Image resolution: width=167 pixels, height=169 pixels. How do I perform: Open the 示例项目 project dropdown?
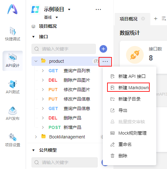pyautogui.click(x=69, y=9)
